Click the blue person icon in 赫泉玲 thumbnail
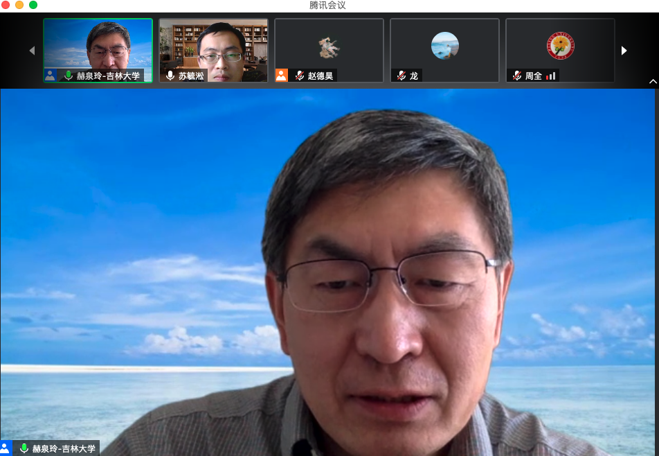 point(50,76)
